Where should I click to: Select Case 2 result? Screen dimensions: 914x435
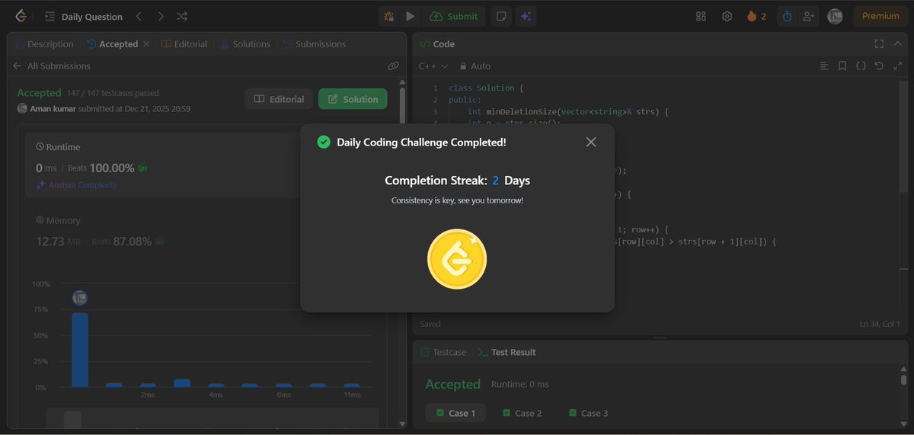pyautogui.click(x=523, y=413)
